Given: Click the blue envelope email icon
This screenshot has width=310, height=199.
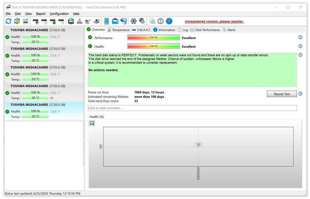Looking at the screenshot, I should point(115,21).
